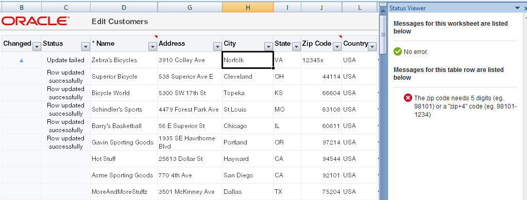Click zip code 92101 cell

point(321,175)
